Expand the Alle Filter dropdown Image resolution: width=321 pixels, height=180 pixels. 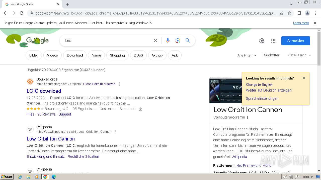247,55
